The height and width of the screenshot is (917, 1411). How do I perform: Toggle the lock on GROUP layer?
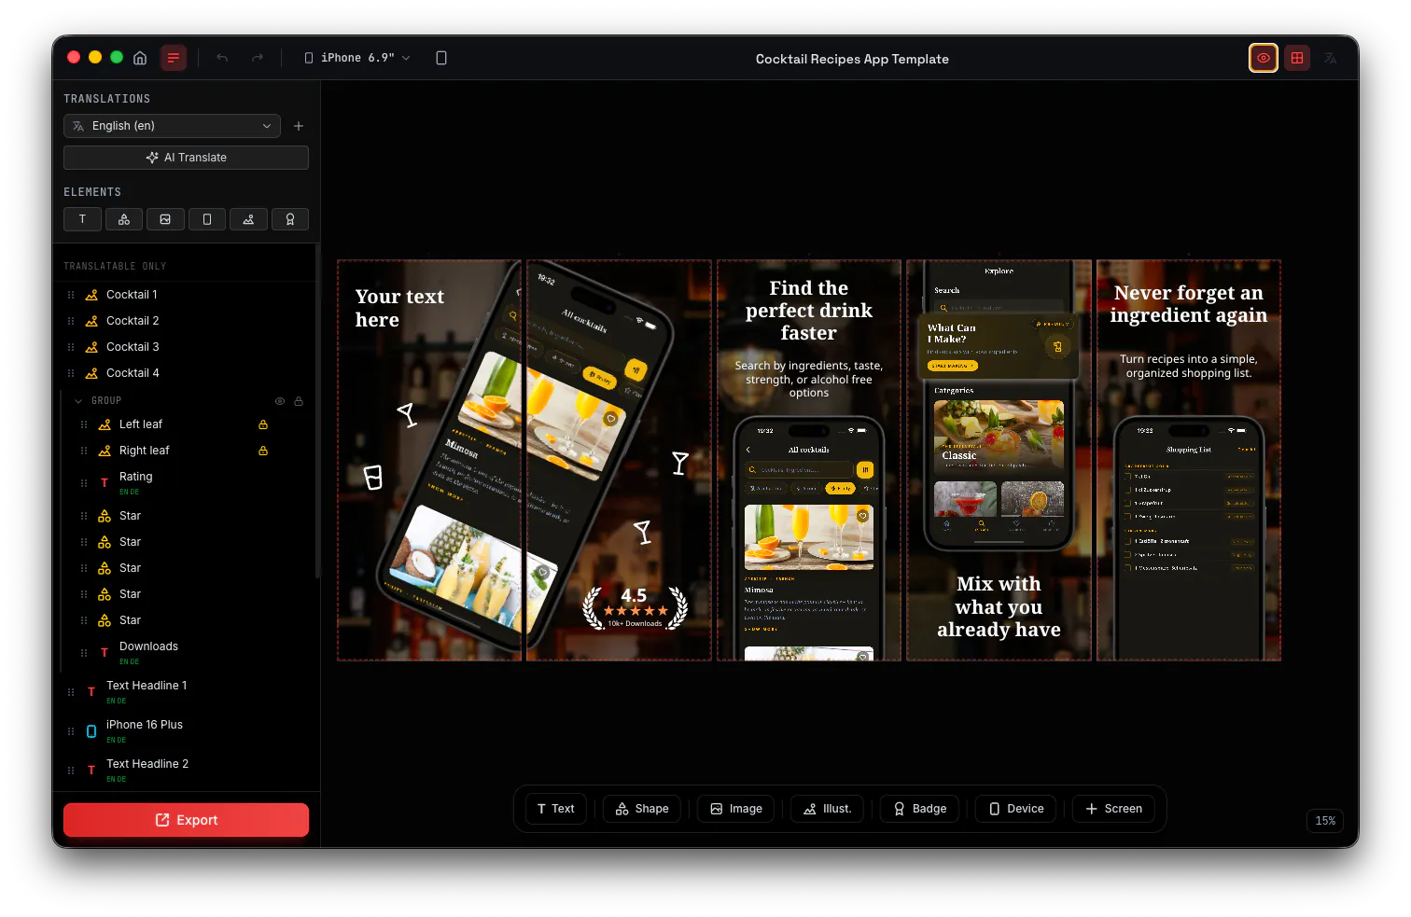(299, 401)
